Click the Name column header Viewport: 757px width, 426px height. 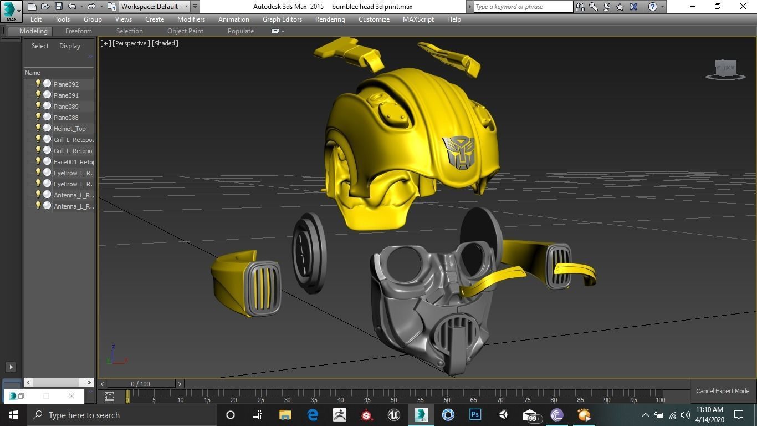coord(59,73)
